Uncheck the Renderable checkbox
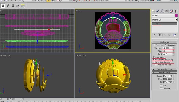This screenshot has width=179, height=102. [x=154, y=57]
